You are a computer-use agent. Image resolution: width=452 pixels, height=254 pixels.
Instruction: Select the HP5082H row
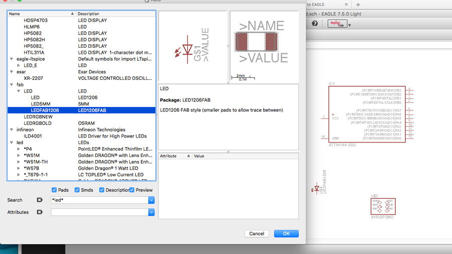[81, 40]
